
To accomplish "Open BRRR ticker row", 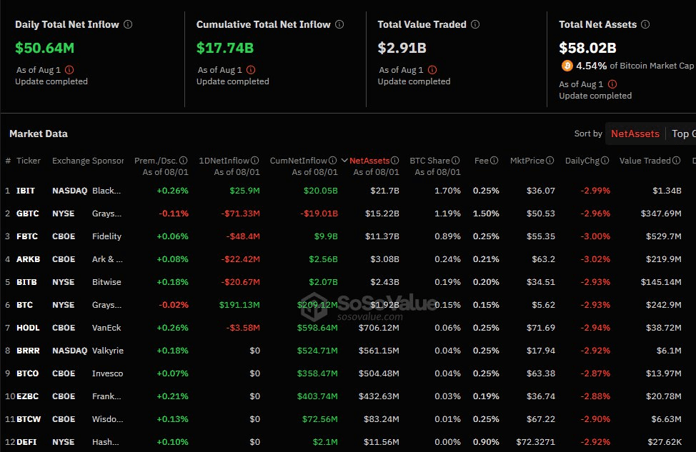I will click(x=28, y=351).
